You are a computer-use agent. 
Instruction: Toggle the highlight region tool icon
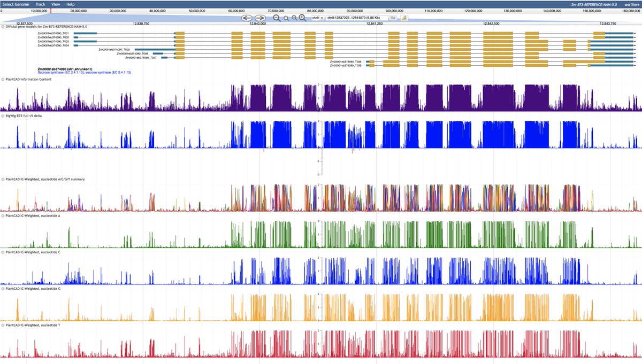click(x=404, y=18)
